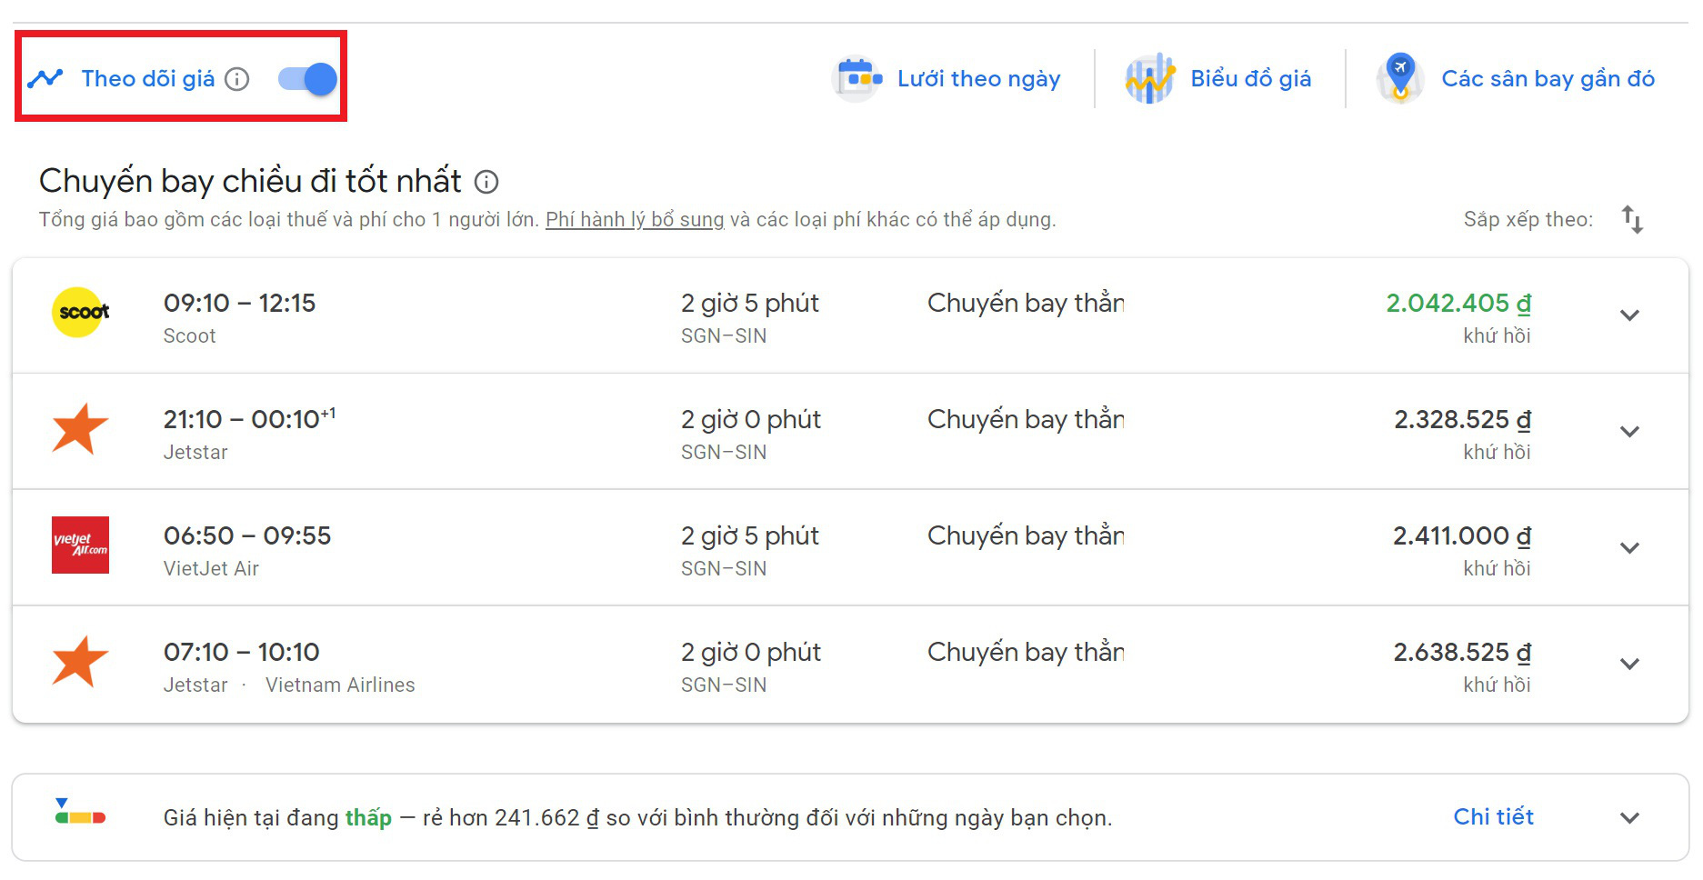The image size is (1703, 880).
Task: Expand the Scoot 09:10 – 12:15 flight details
Action: tap(1629, 315)
